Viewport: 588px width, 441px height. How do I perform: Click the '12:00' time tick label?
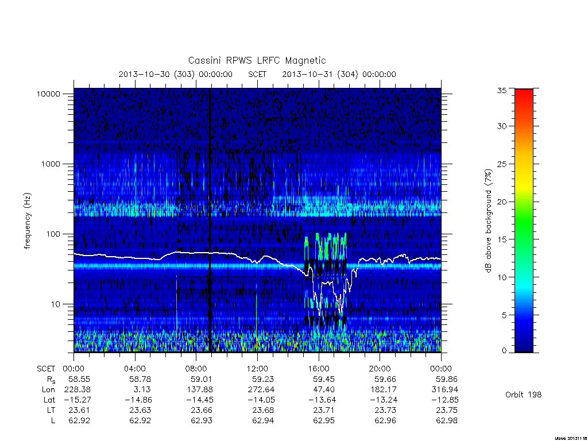pyautogui.click(x=257, y=369)
